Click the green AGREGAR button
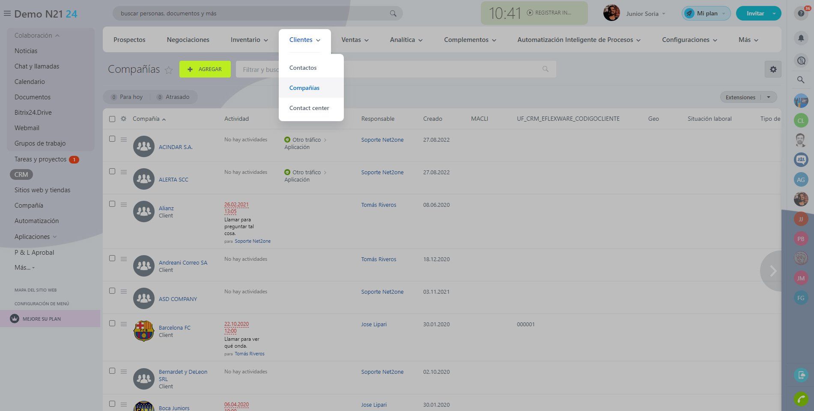 205,69
